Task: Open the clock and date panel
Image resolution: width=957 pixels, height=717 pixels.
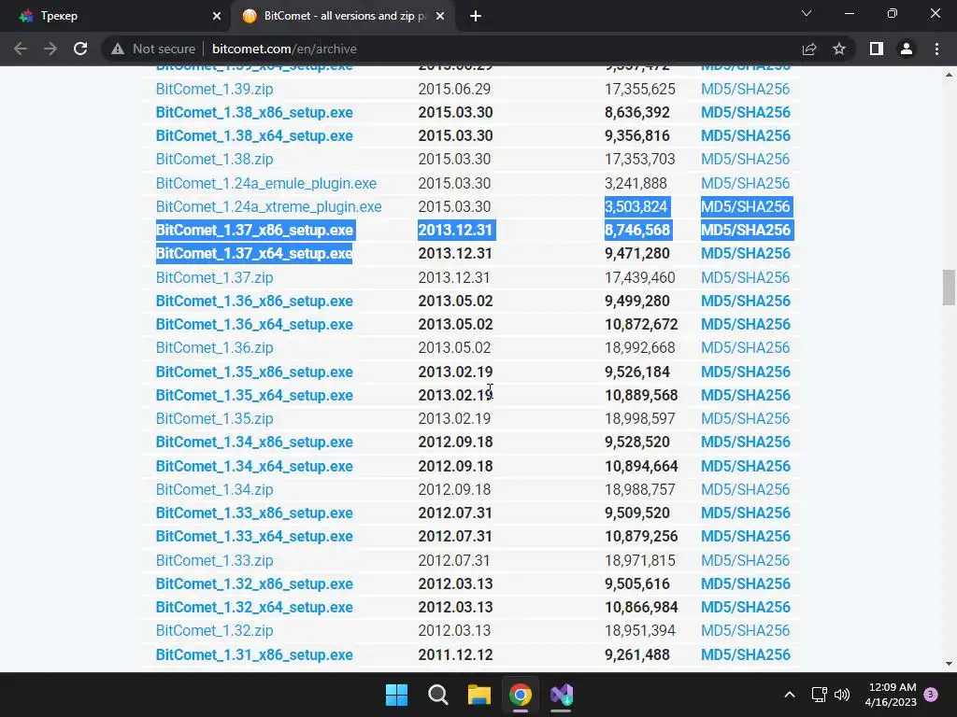Action: click(x=891, y=695)
